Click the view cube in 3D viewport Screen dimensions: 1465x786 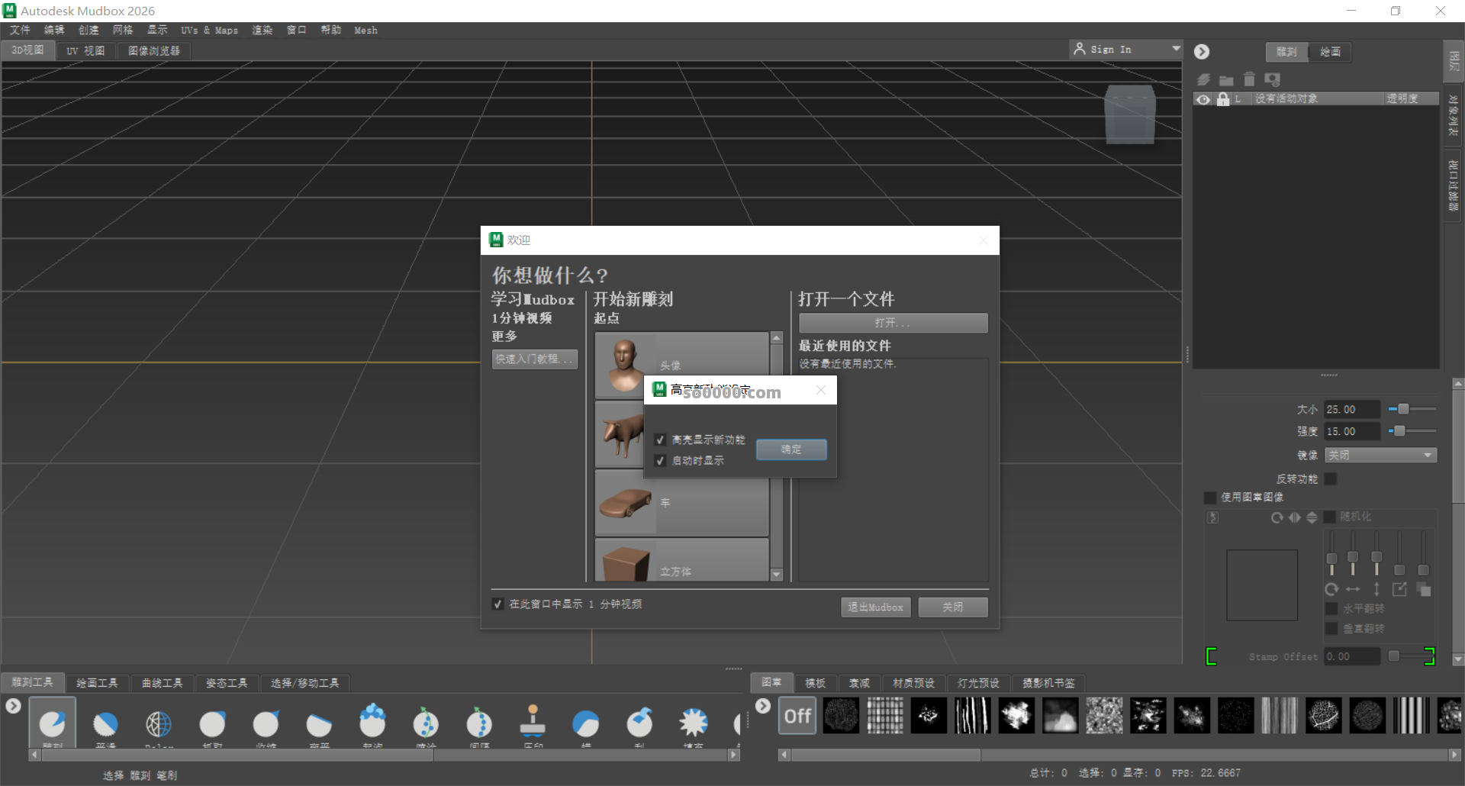point(1130,114)
